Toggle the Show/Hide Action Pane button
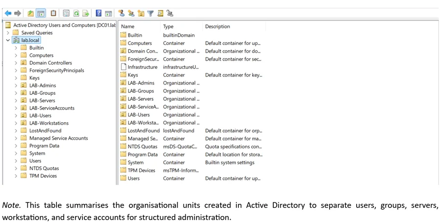Viewport: 443px width, 222px height. 108,13
